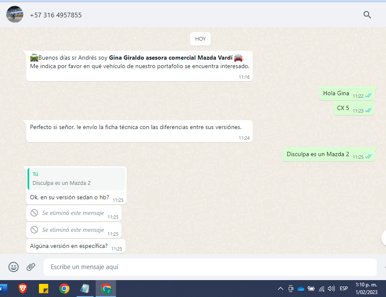The width and height of the screenshot is (386, 297).
Task: Click the 'CX 5' message text
Action: (343, 108)
